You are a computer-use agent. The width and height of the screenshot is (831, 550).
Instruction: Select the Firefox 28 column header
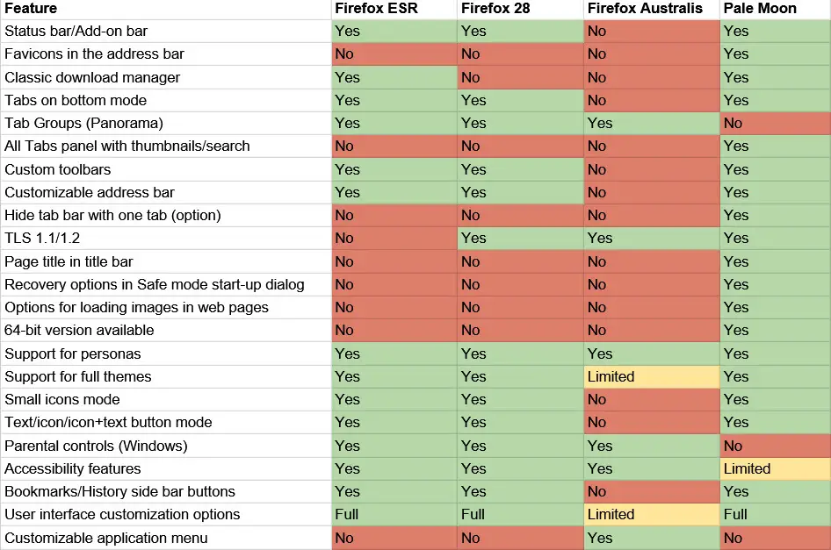click(497, 9)
